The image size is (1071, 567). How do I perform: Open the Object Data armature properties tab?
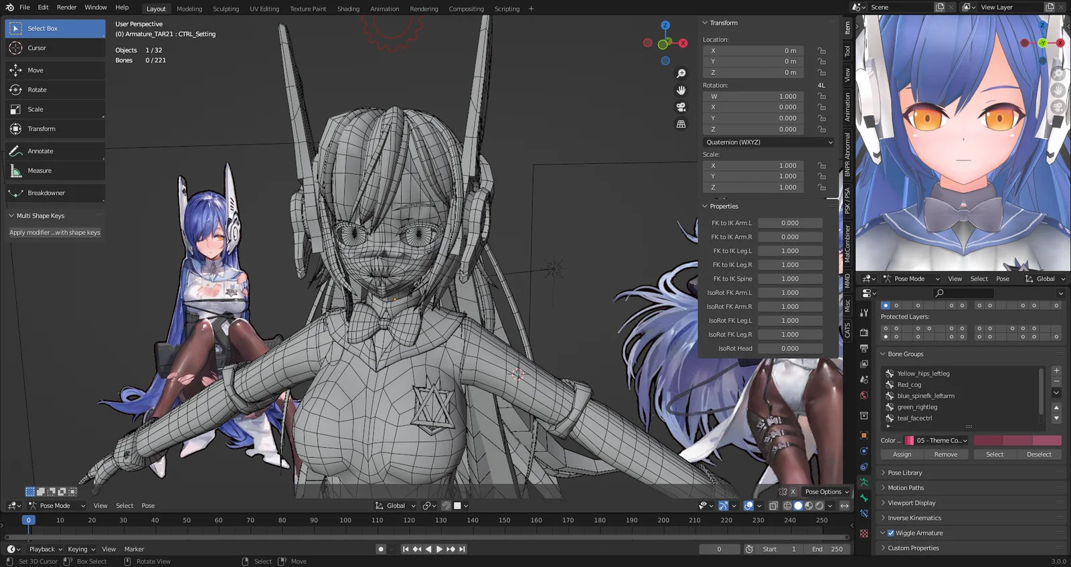(x=864, y=483)
